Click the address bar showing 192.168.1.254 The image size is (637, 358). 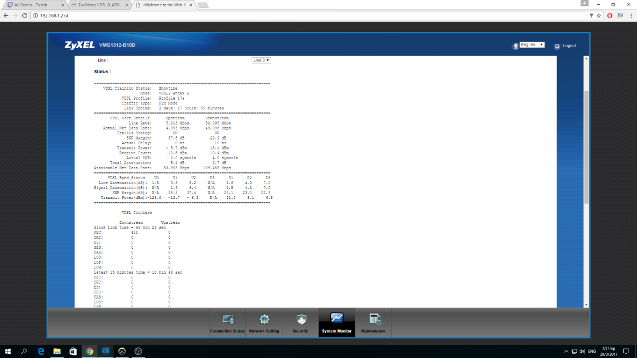[x=308, y=15]
